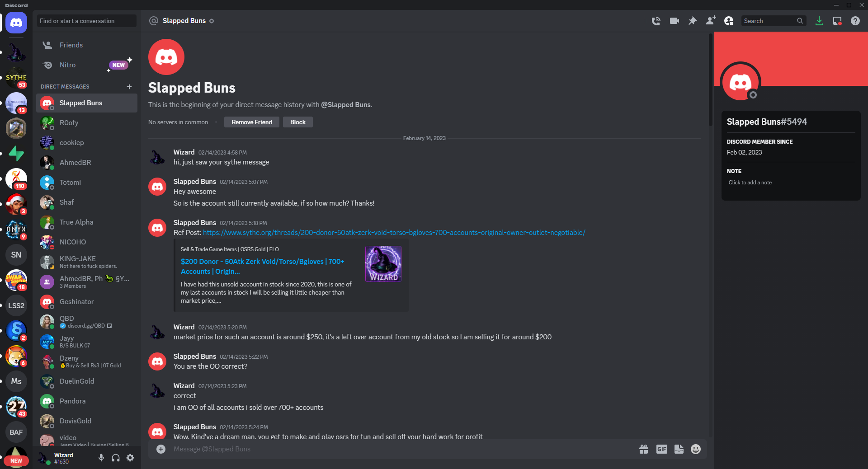Click the chat message scrollbar
Viewport: 868px width, 469px height.
(711, 81)
